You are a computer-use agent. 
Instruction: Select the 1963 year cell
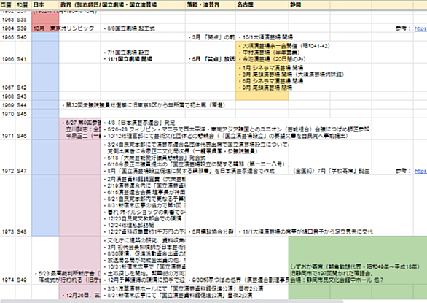(x=7, y=20)
